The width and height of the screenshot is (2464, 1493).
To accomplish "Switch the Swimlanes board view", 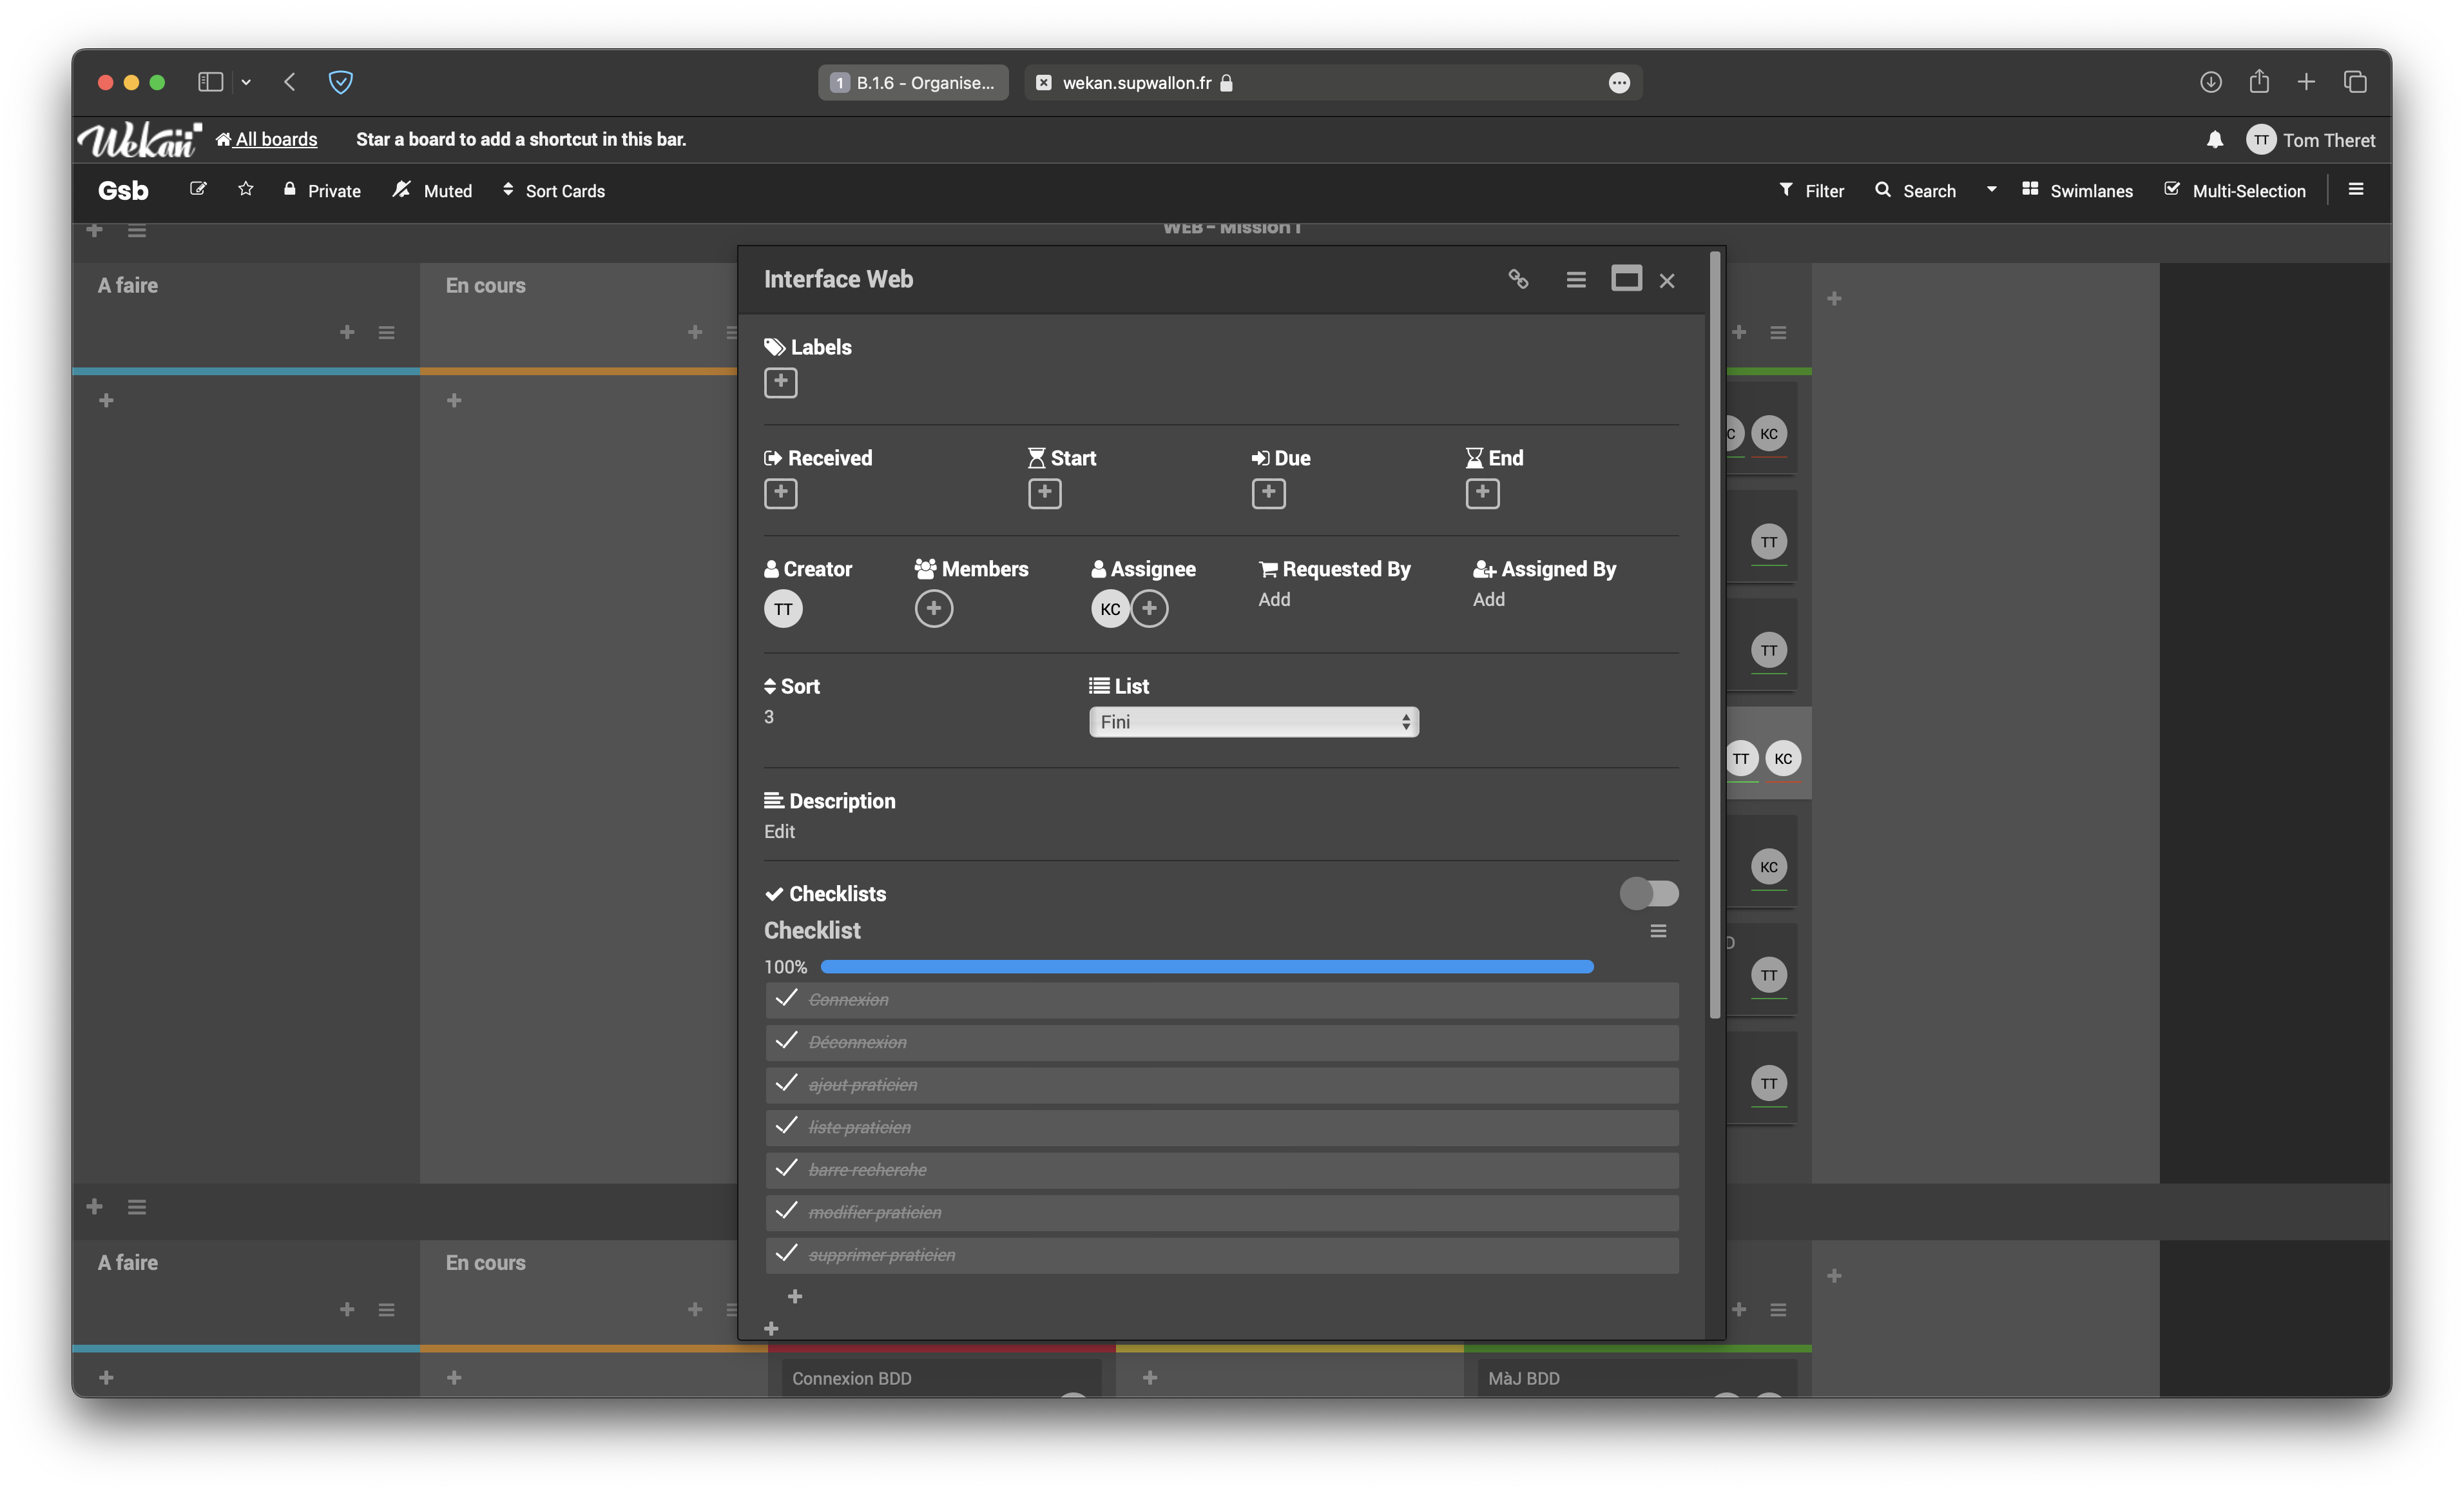I will pyautogui.click(x=2077, y=190).
